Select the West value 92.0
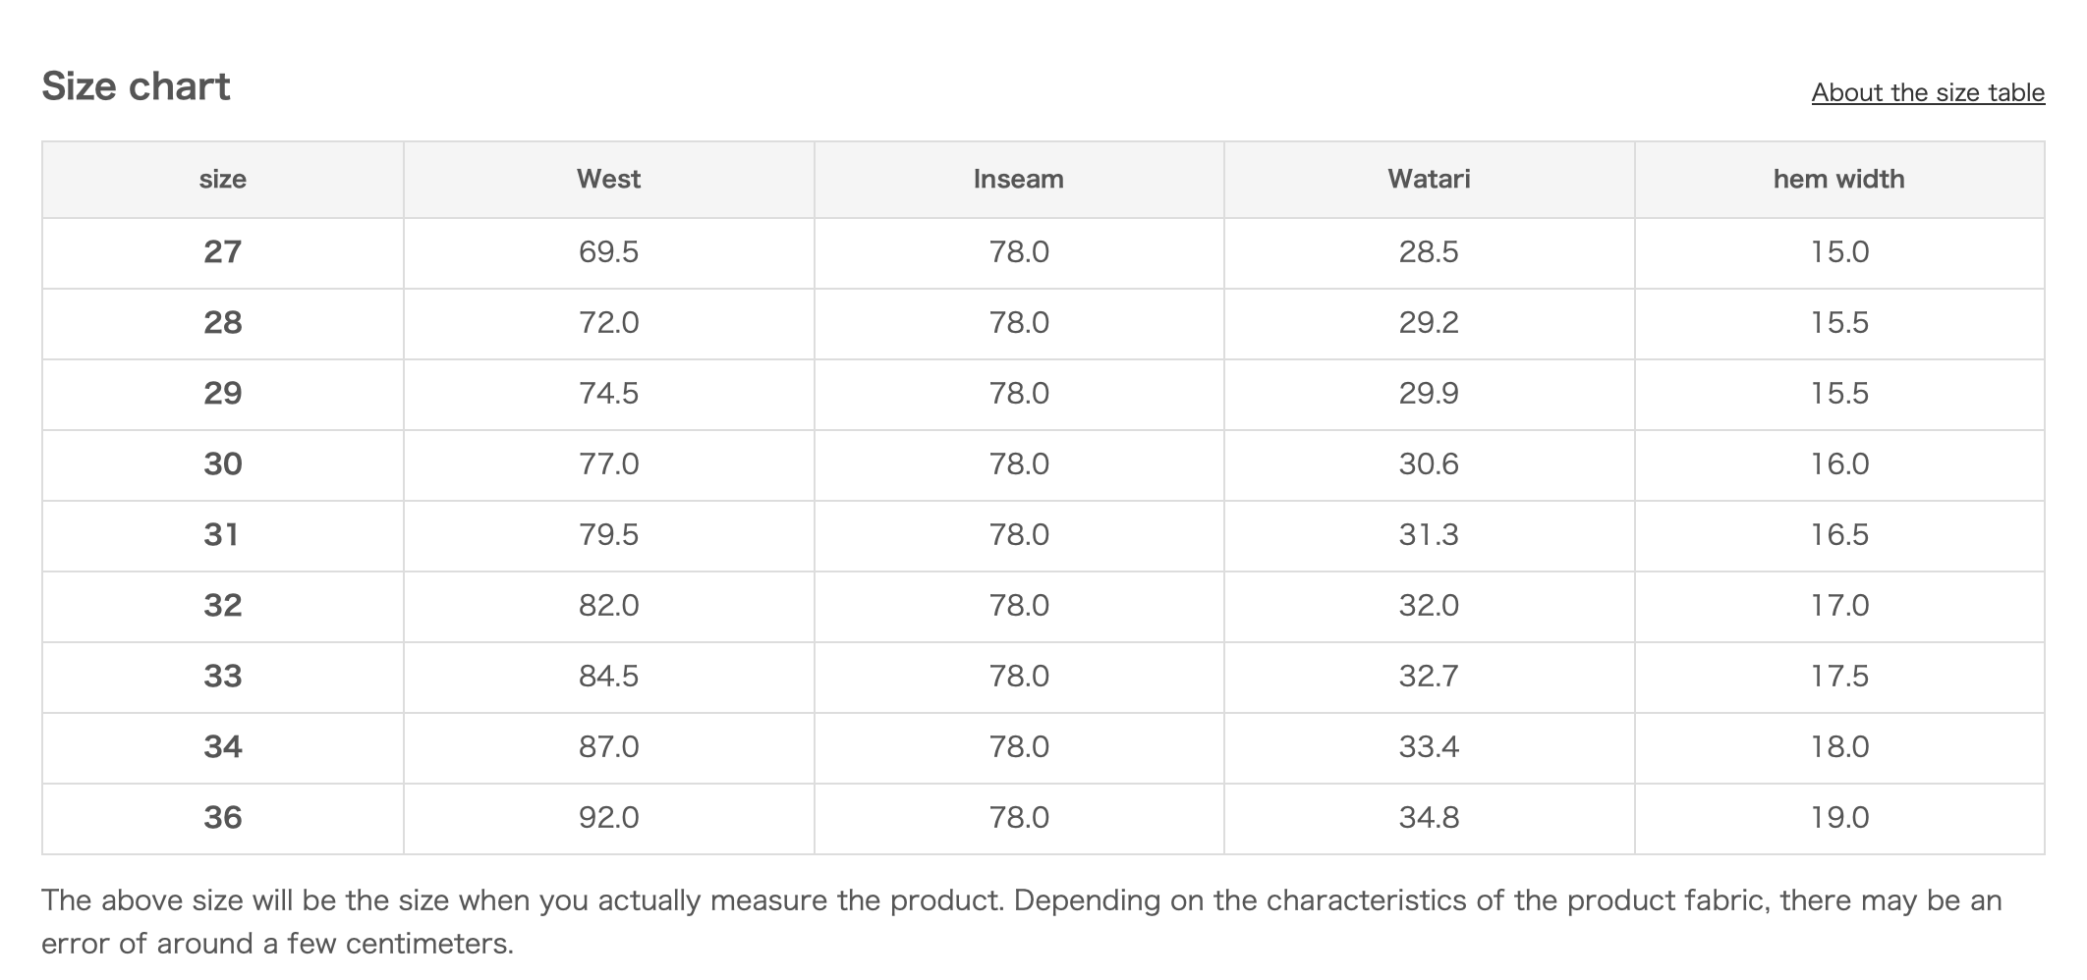 (608, 818)
